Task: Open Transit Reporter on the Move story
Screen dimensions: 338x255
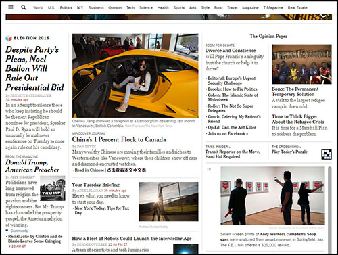Action: click(233, 154)
